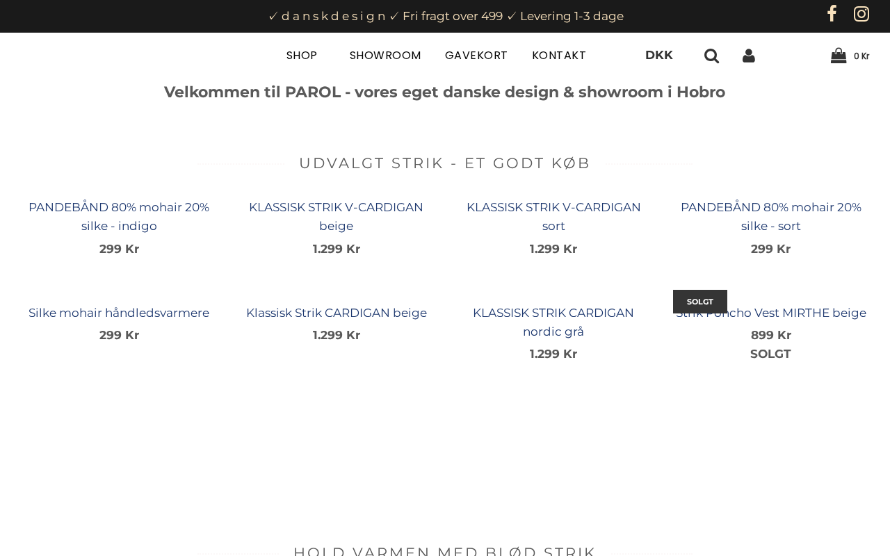Open the shopping bag cart icon
890x556 pixels.
pos(839,56)
